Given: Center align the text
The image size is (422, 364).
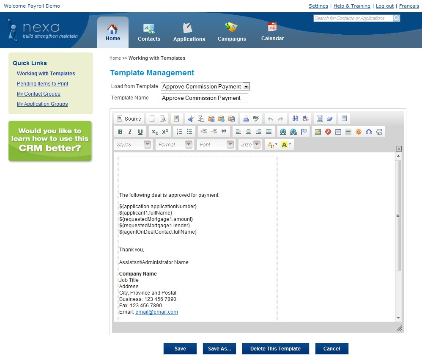Looking at the screenshot, I should [248, 132].
